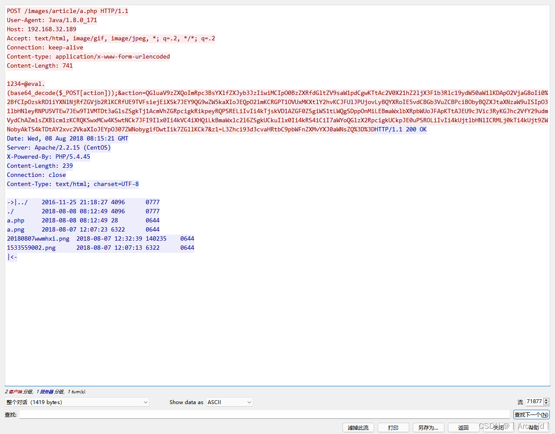Image resolution: width=555 pixels, height=434 pixels.
Task: Click the Content-Length: 239 line
Action: click(40, 166)
